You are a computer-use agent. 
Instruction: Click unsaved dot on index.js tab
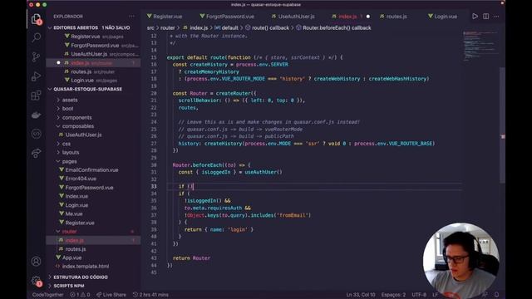(x=368, y=17)
